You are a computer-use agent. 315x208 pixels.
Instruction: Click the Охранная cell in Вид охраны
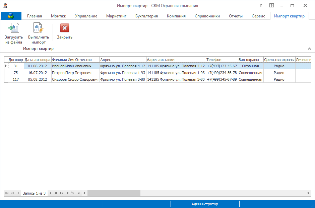tap(251, 66)
